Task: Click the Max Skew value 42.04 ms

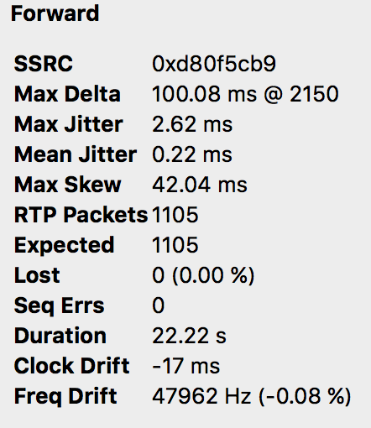Action: coord(200,185)
